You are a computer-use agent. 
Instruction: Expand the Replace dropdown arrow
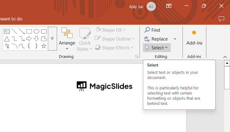[175, 39]
